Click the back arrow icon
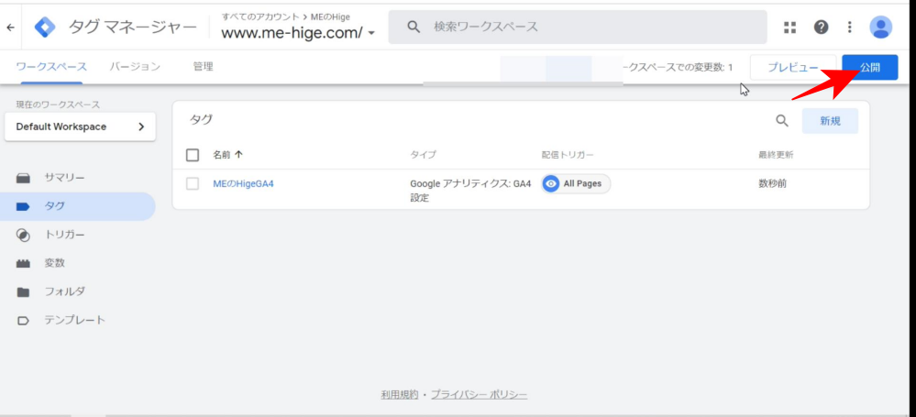 [x=10, y=27]
